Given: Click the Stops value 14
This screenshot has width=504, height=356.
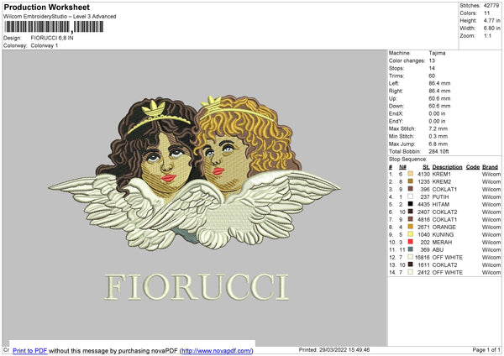Looking at the screenshot, I should click(x=432, y=68).
